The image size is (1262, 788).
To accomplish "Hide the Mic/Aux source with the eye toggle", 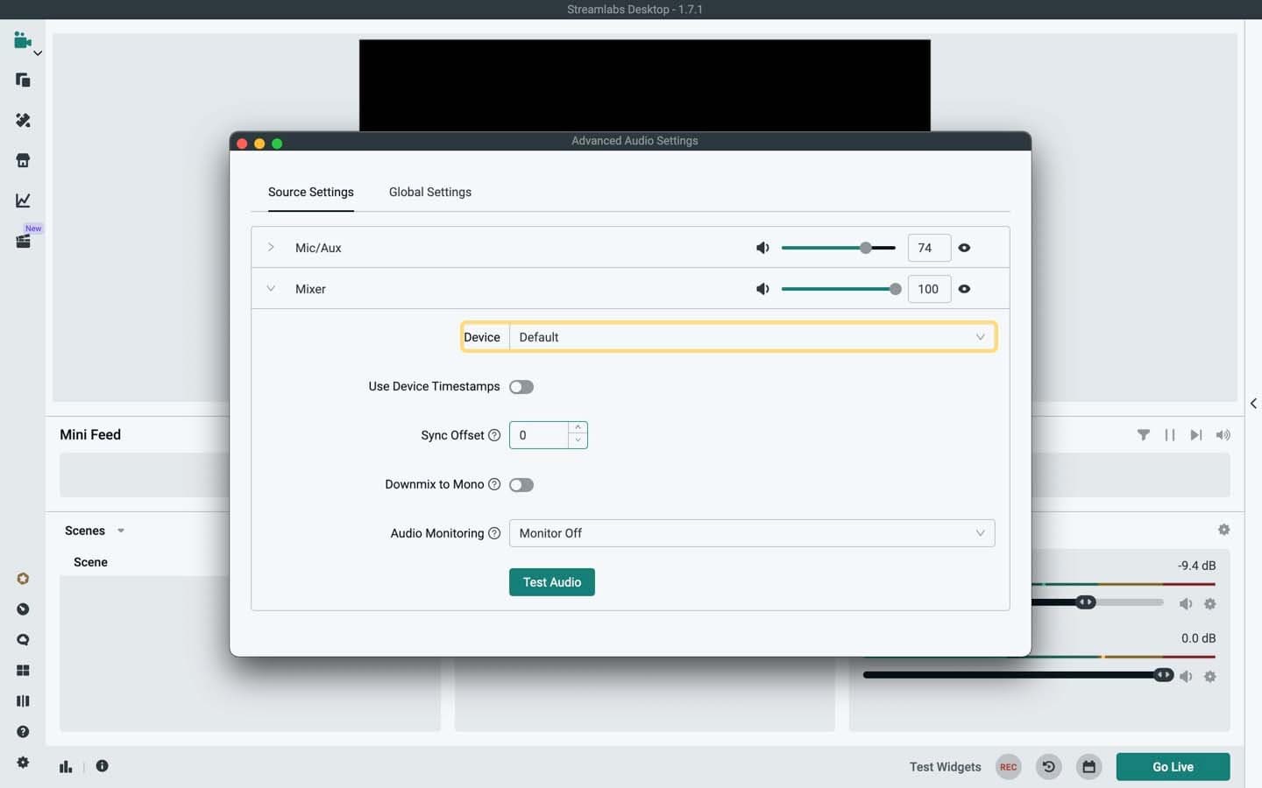I will click(964, 248).
